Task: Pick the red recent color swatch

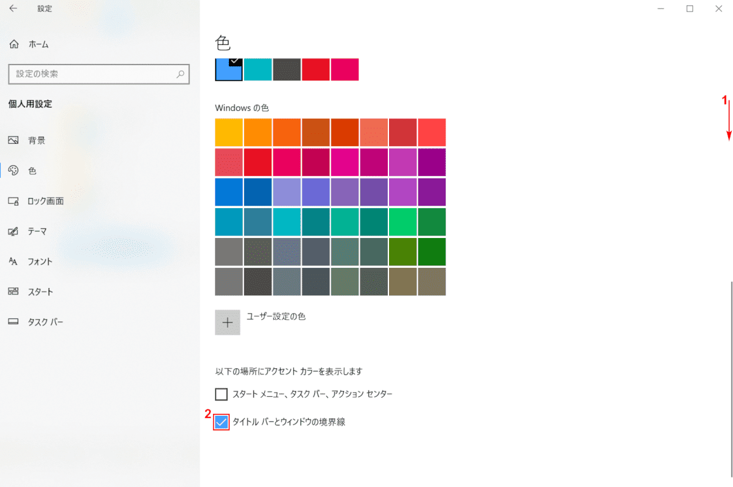Action: pyautogui.click(x=316, y=69)
